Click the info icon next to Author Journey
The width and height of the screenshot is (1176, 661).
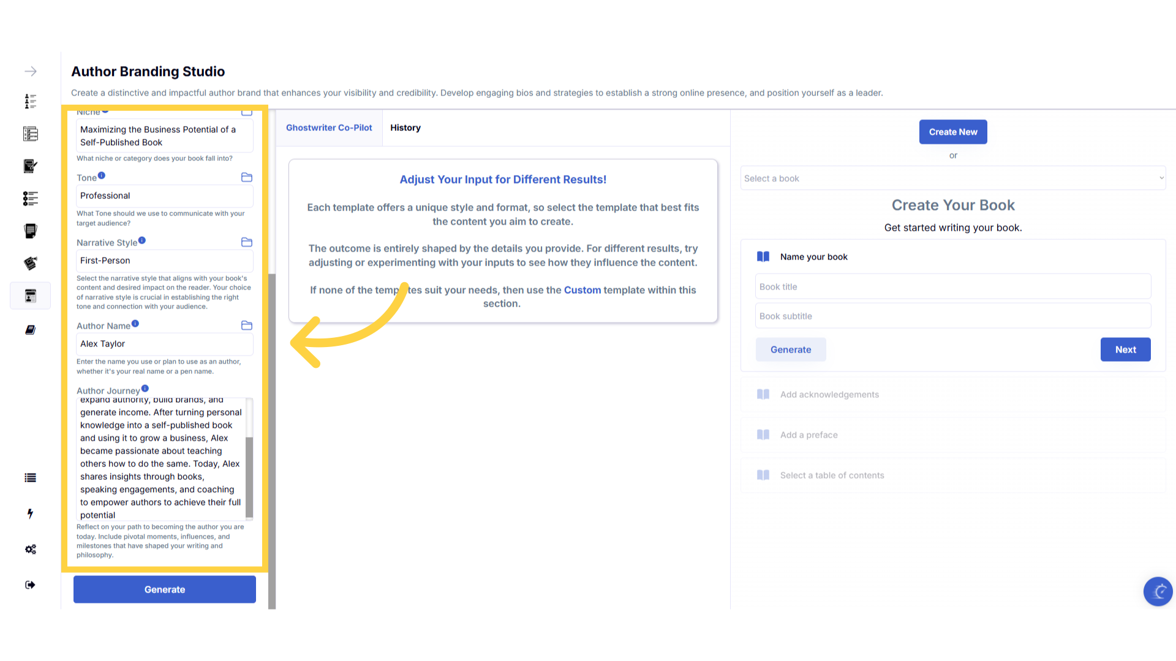(145, 389)
